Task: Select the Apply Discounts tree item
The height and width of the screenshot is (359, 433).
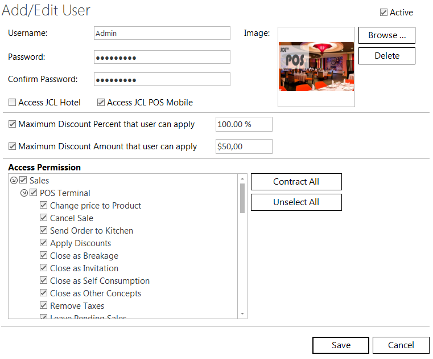Action: tap(80, 243)
